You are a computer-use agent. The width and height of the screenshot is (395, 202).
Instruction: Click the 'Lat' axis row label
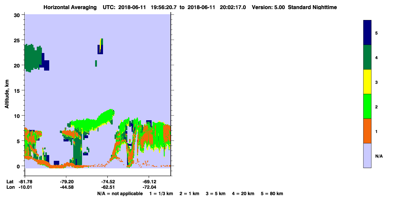10,182
